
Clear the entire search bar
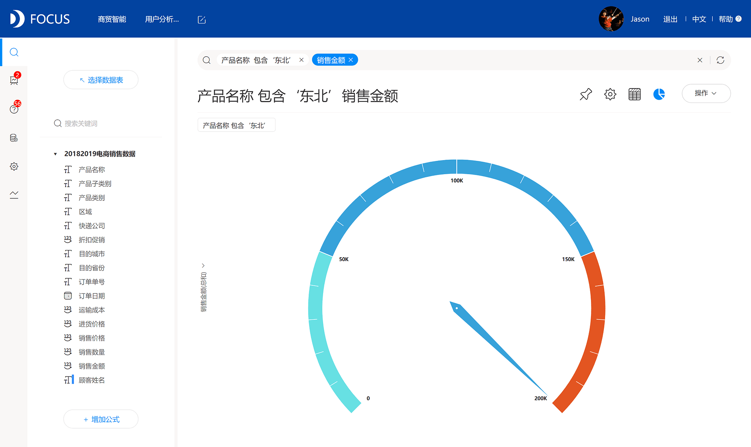[700, 60]
